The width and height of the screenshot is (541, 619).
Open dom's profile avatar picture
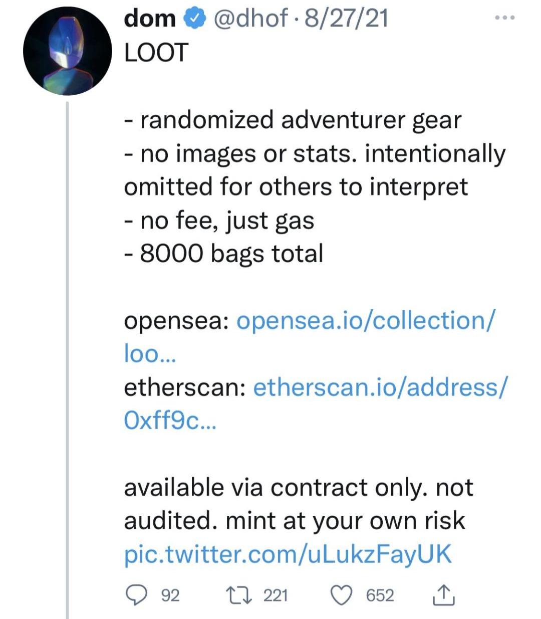pyautogui.click(x=67, y=51)
